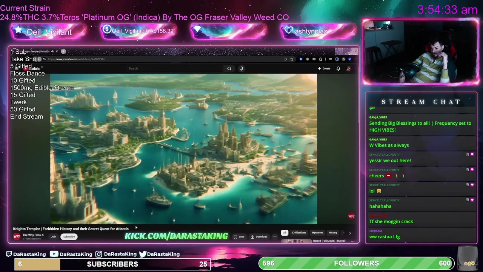Click the CHRISAM username in chat

tap(375, 231)
